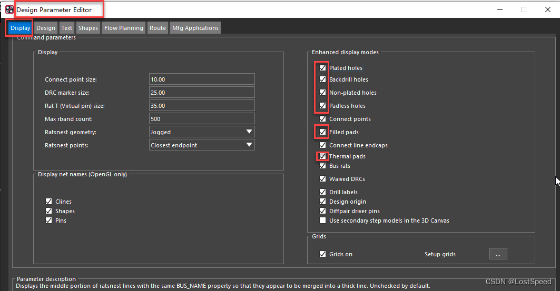Click the DRC marker size input
Screen dimensions: 560x291
click(202, 92)
